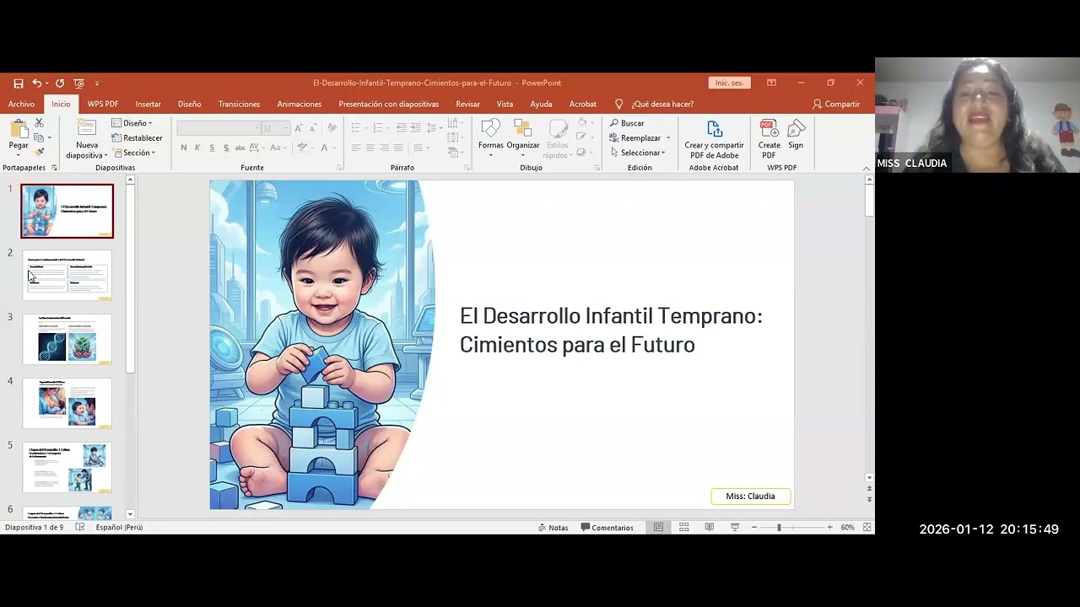1080x607 pixels.
Task: Open the font size combo box
Action: click(x=275, y=128)
